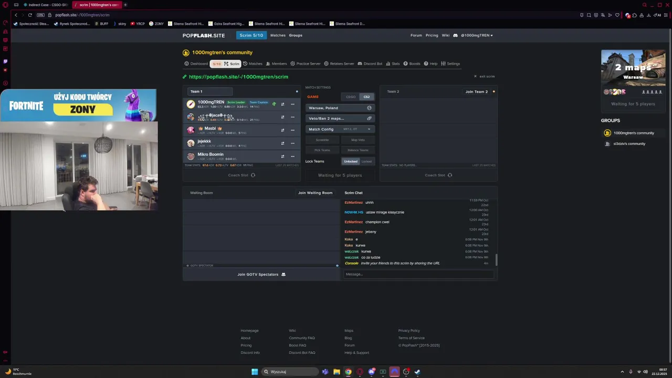Swap team for player jajekkk

(282, 143)
